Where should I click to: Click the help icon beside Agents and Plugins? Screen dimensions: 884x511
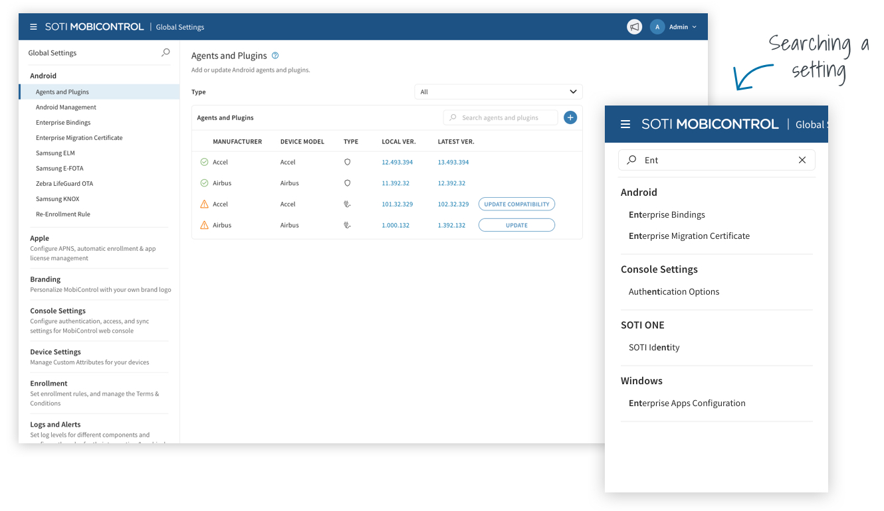coord(275,56)
